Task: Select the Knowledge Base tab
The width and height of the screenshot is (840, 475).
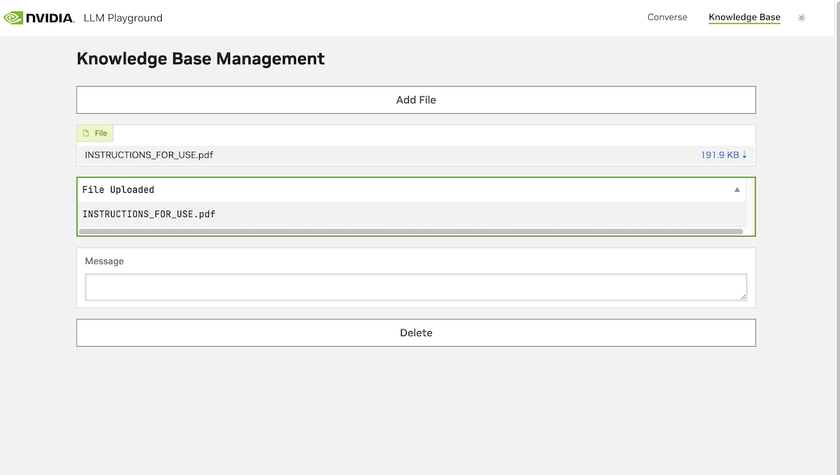Action: coord(744,17)
